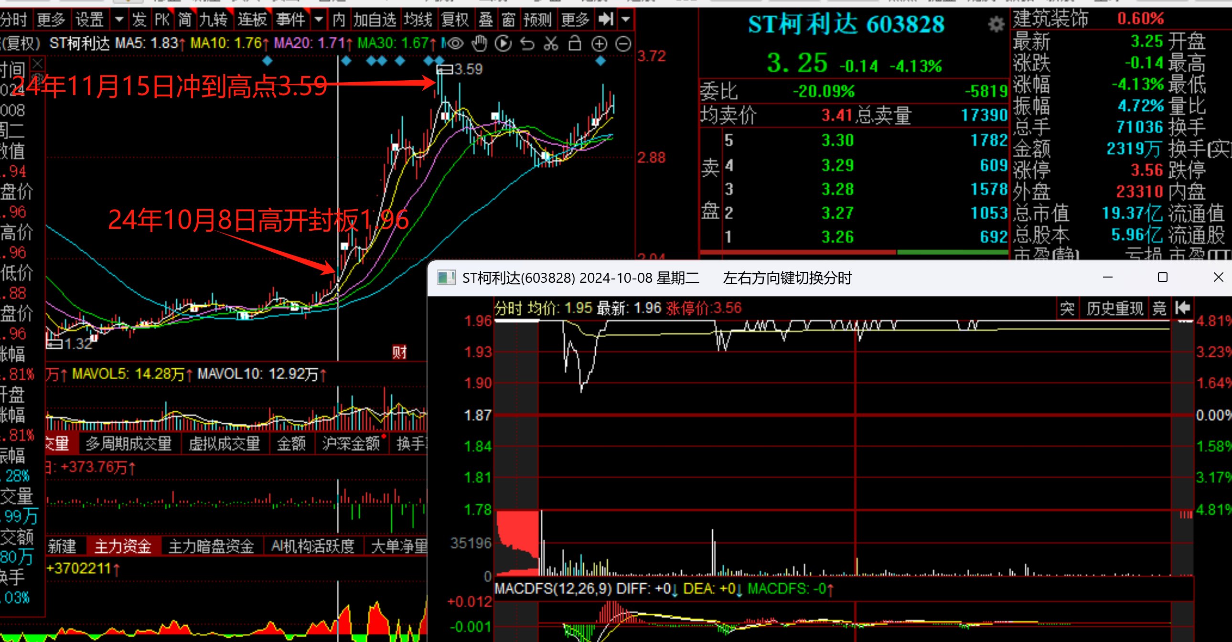The height and width of the screenshot is (642, 1232).
Task: Toggle the eye visibility icon on chart toolbar
Action: 455,44
